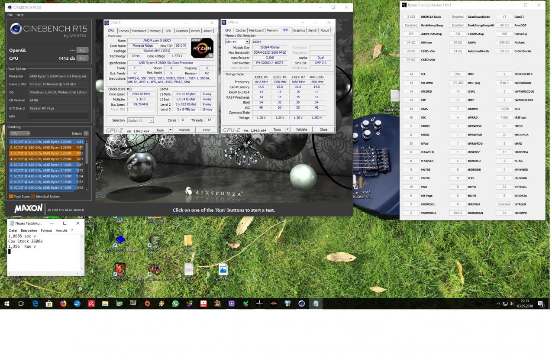This screenshot has width=552, height=362.
Task: Open Datei menu in Notepad
Action: click(13, 230)
